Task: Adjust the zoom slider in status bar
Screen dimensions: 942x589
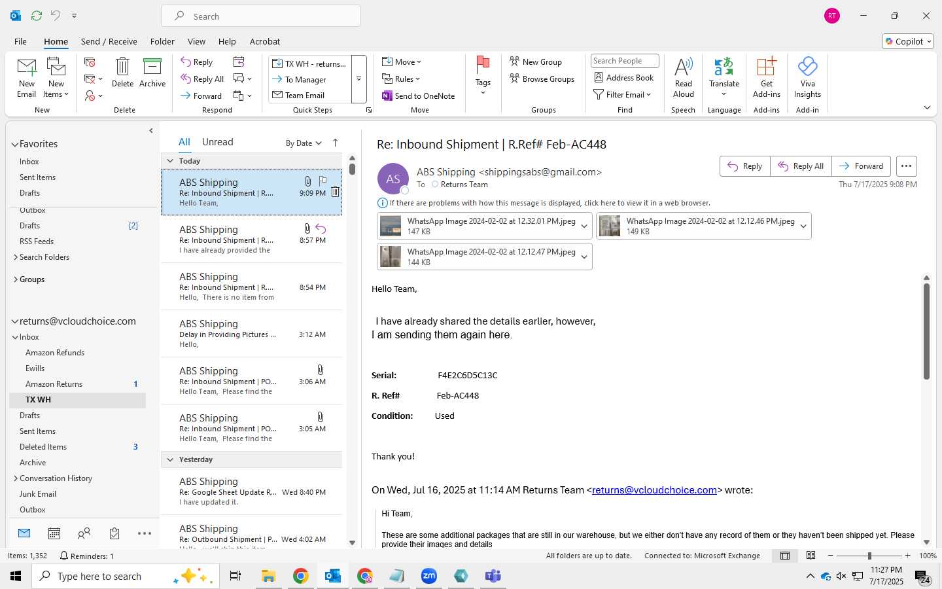Action: click(x=869, y=556)
